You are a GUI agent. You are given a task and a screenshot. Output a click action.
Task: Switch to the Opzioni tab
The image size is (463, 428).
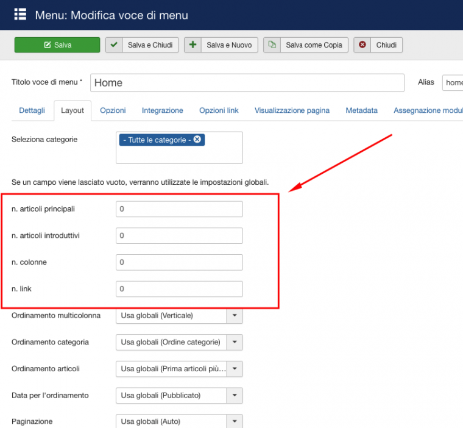tap(113, 110)
